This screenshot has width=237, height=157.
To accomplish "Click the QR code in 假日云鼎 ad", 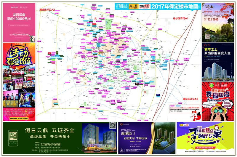I will click(113, 125).
